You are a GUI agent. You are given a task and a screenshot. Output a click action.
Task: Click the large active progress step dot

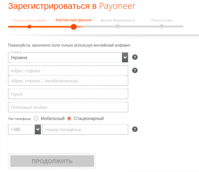tap(73, 27)
